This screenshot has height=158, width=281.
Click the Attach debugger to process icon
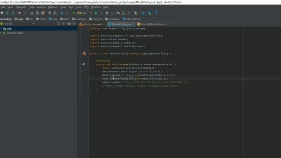(x=123, y=13)
